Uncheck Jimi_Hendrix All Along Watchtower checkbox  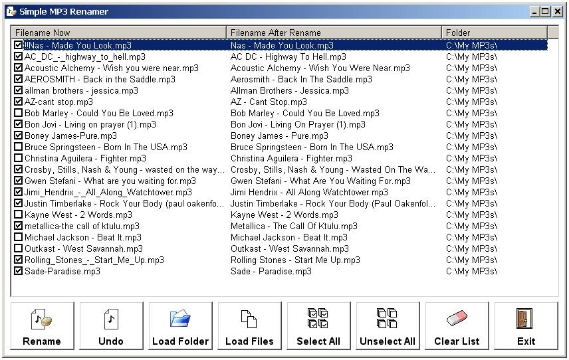tap(18, 191)
